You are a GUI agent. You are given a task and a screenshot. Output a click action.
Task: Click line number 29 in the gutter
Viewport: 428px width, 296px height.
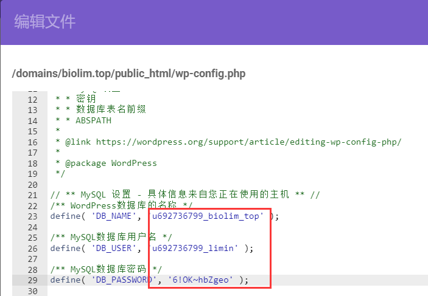[32, 280]
